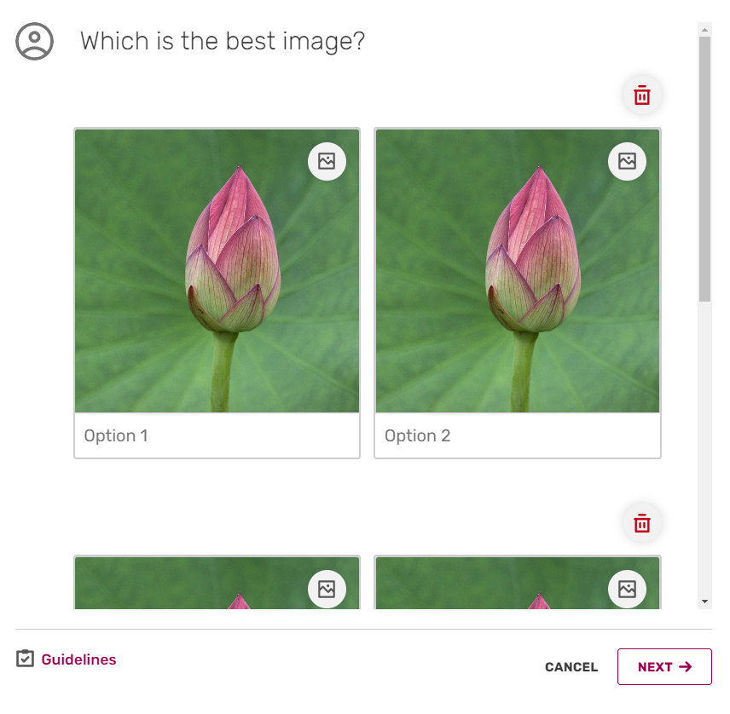The width and height of the screenshot is (730, 714).
Task: Delete the first image pair with trash icon
Action: [x=642, y=95]
